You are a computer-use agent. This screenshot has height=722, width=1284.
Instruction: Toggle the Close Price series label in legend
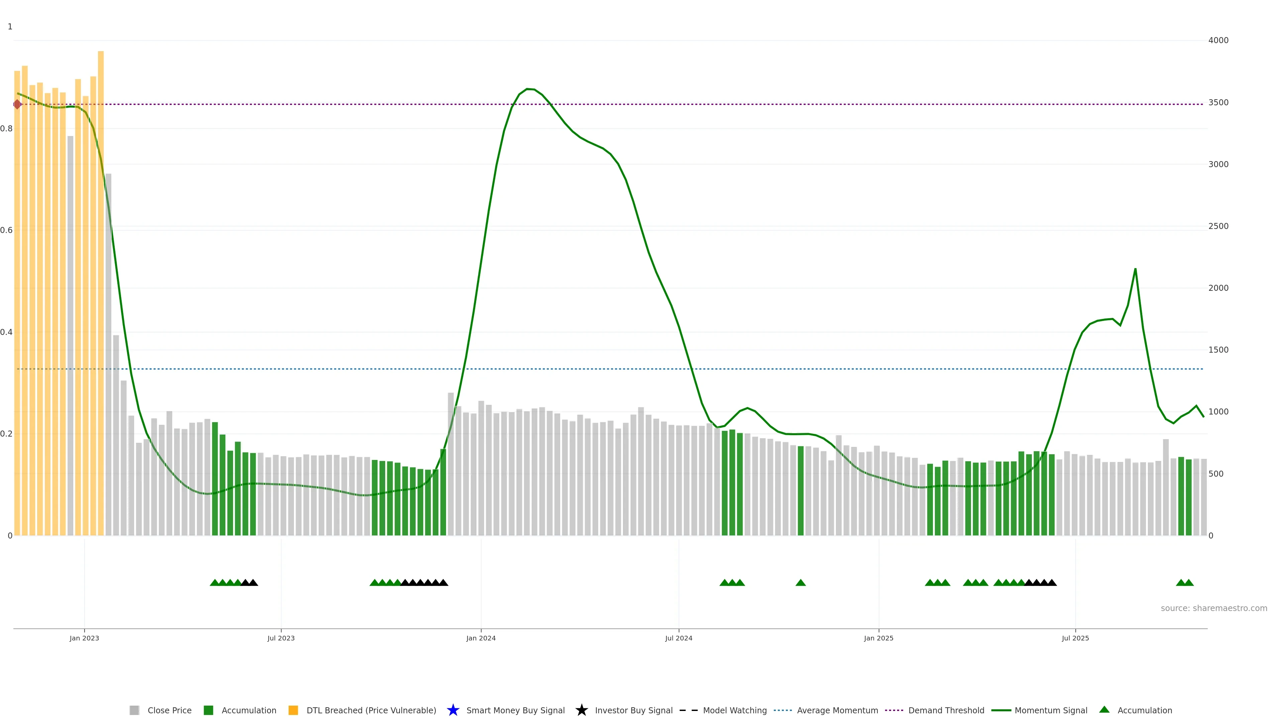(x=170, y=711)
